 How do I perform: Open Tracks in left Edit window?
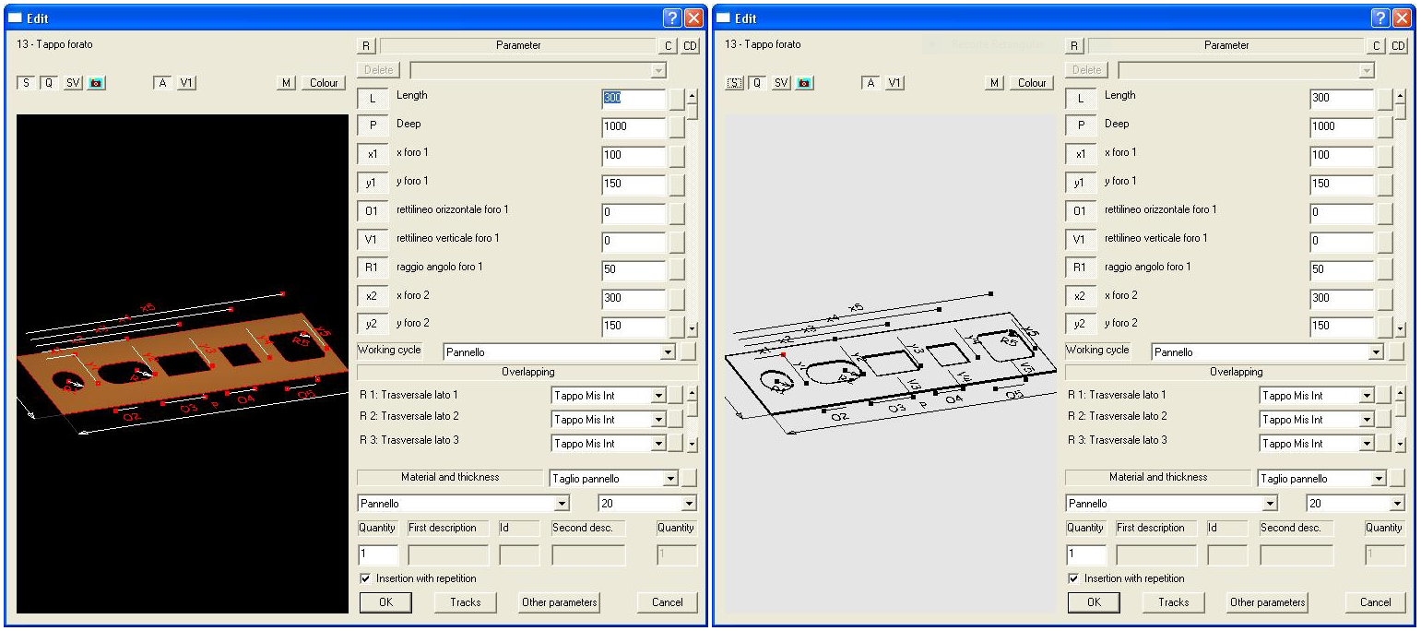466,602
